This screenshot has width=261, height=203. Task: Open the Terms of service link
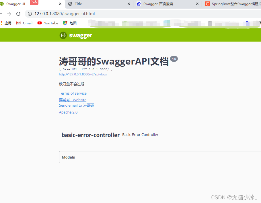click(73, 93)
